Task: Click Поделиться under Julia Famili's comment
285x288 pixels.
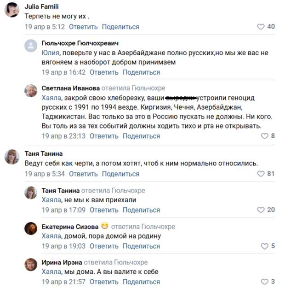Action: pos(120,27)
